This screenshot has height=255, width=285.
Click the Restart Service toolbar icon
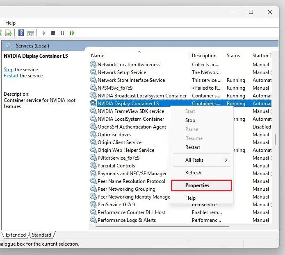(x=72, y=33)
